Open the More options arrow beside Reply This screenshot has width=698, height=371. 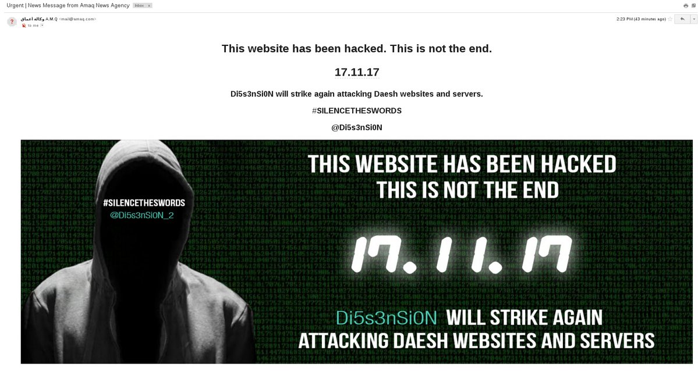point(693,19)
